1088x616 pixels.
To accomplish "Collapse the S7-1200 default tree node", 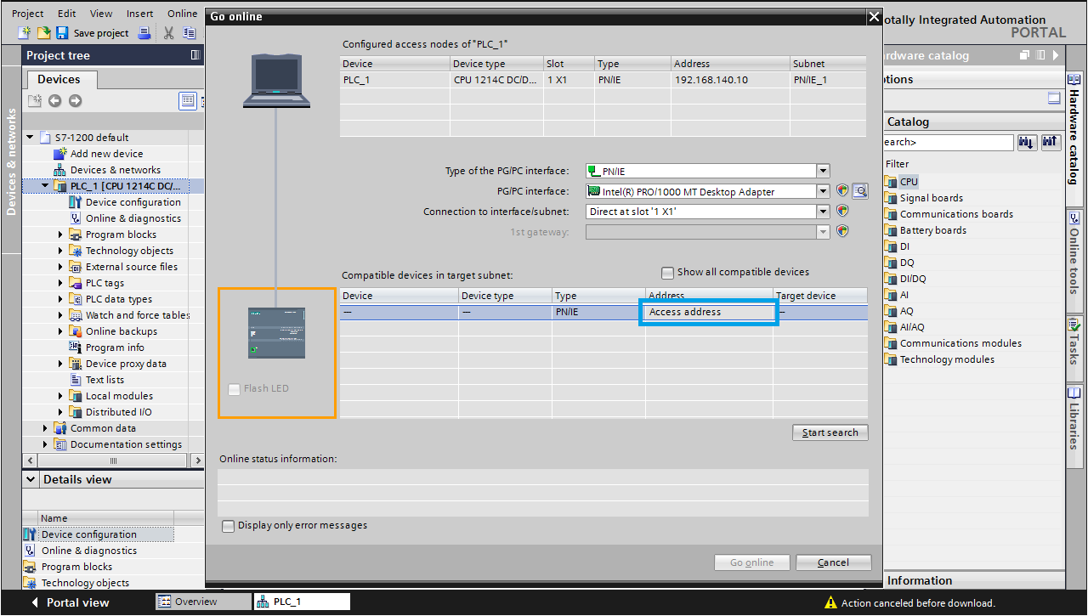I will coord(30,137).
